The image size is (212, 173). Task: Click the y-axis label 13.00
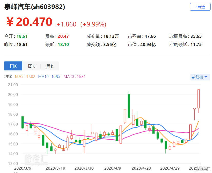click(x=13, y=163)
